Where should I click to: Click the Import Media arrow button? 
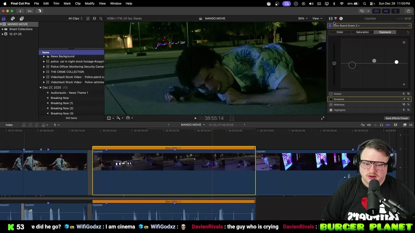(x=20, y=11)
